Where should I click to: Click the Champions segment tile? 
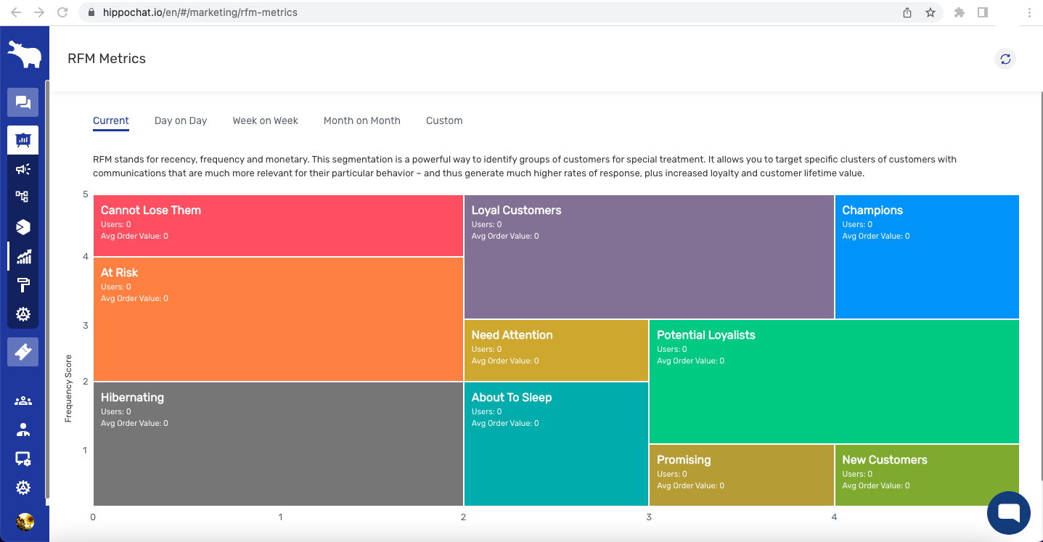pos(926,257)
